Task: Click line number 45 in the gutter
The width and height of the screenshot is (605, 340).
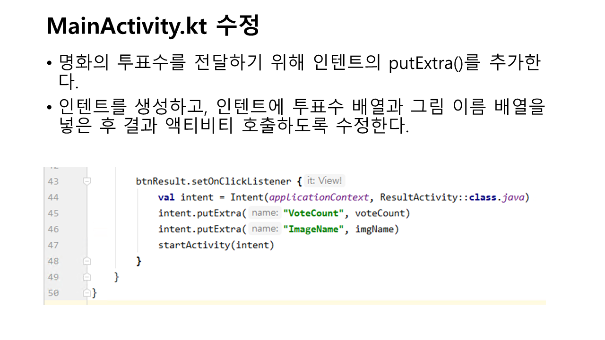Action: pyautogui.click(x=53, y=213)
